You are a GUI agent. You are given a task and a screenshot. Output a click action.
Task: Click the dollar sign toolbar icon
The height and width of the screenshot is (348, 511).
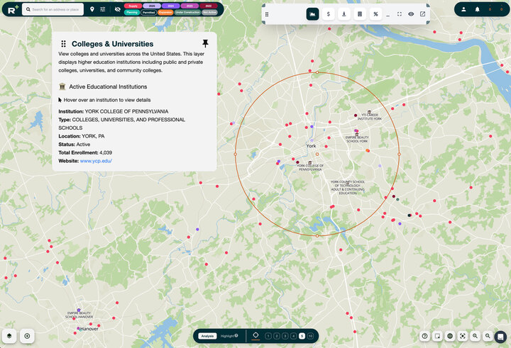pos(329,14)
